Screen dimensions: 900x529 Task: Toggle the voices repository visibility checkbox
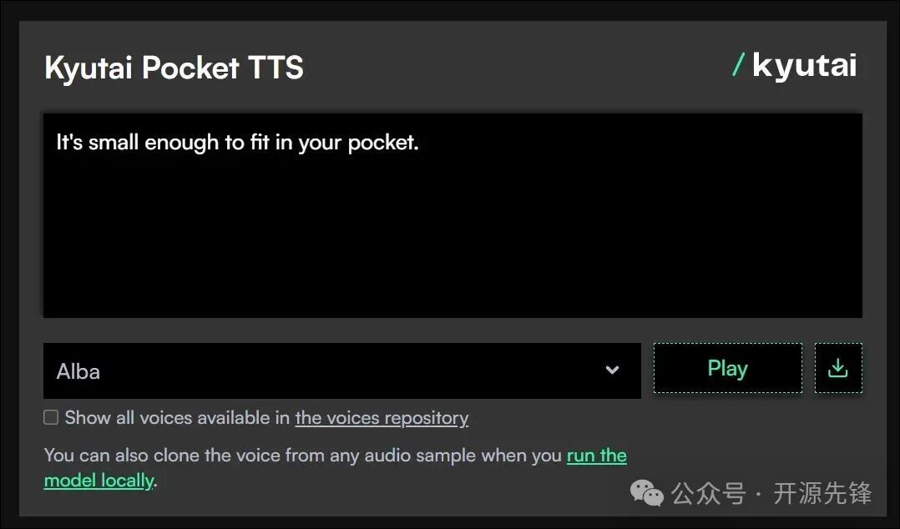click(51, 417)
